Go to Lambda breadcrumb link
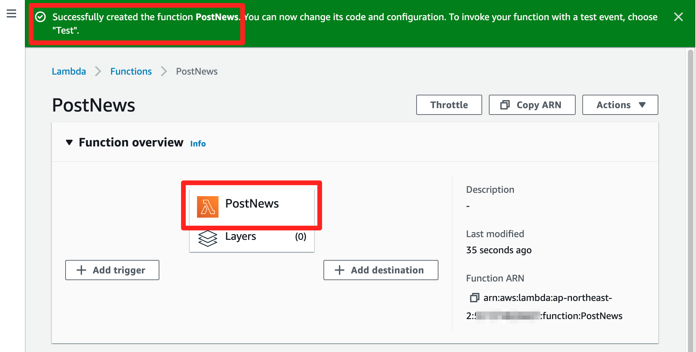The image size is (696, 352). (x=69, y=71)
